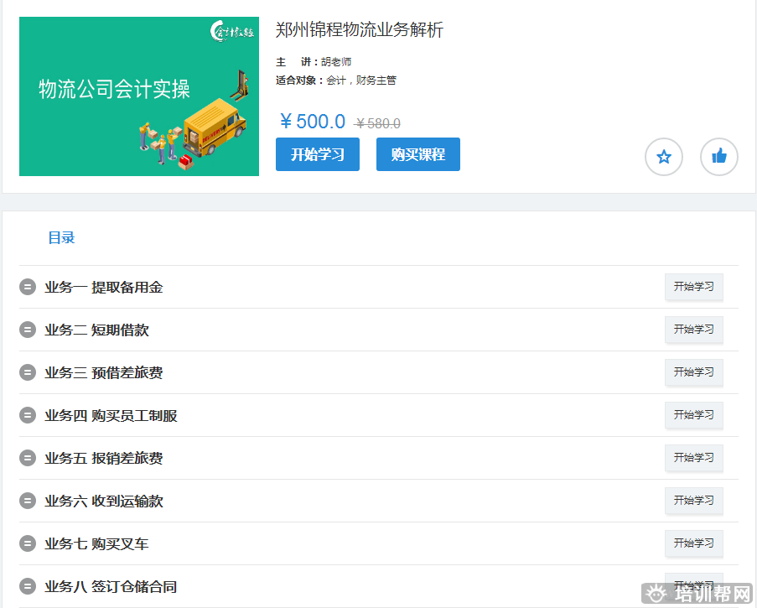The image size is (757, 608).
Task: Click the lesson title 业务三 预借差旅费
Action: 104,373
